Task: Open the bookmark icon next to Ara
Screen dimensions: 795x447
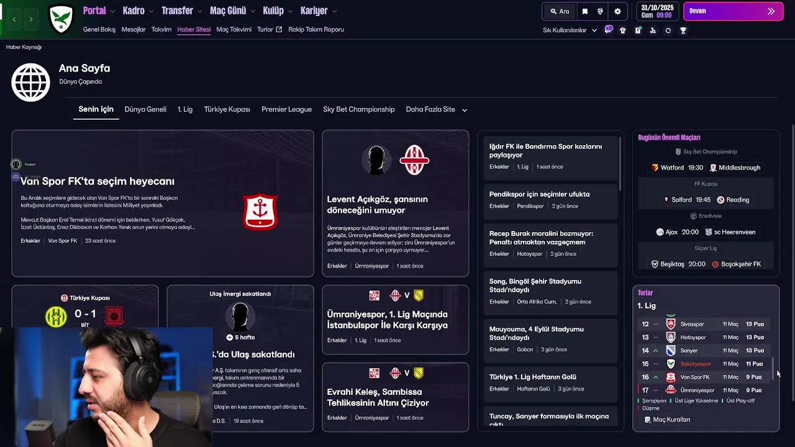Action: pos(584,11)
